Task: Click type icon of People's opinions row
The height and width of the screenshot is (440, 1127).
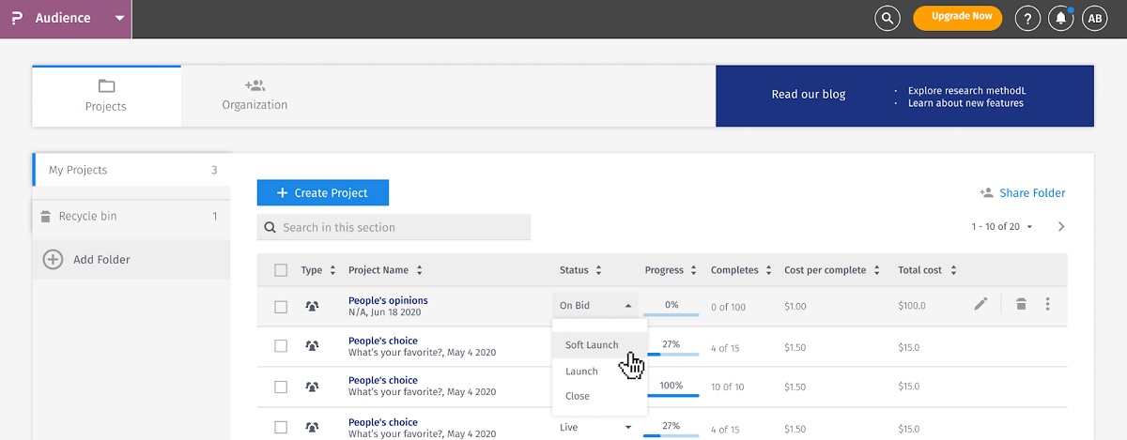Action: (312, 306)
